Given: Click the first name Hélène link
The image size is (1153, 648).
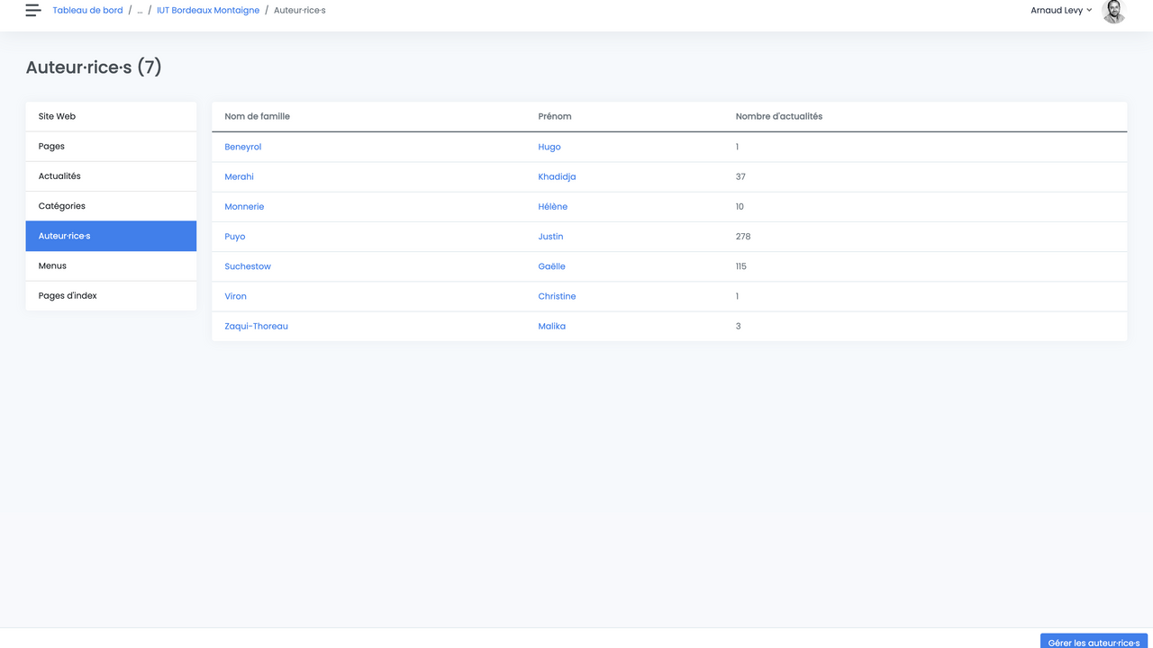Looking at the screenshot, I should pyautogui.click(x=552, y=206).
